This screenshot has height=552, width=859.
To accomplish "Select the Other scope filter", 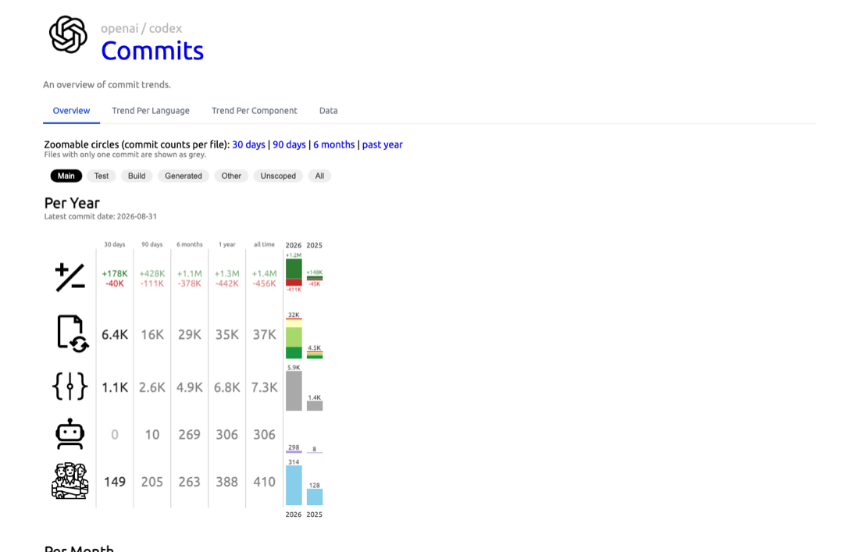I will click(231, 176).
